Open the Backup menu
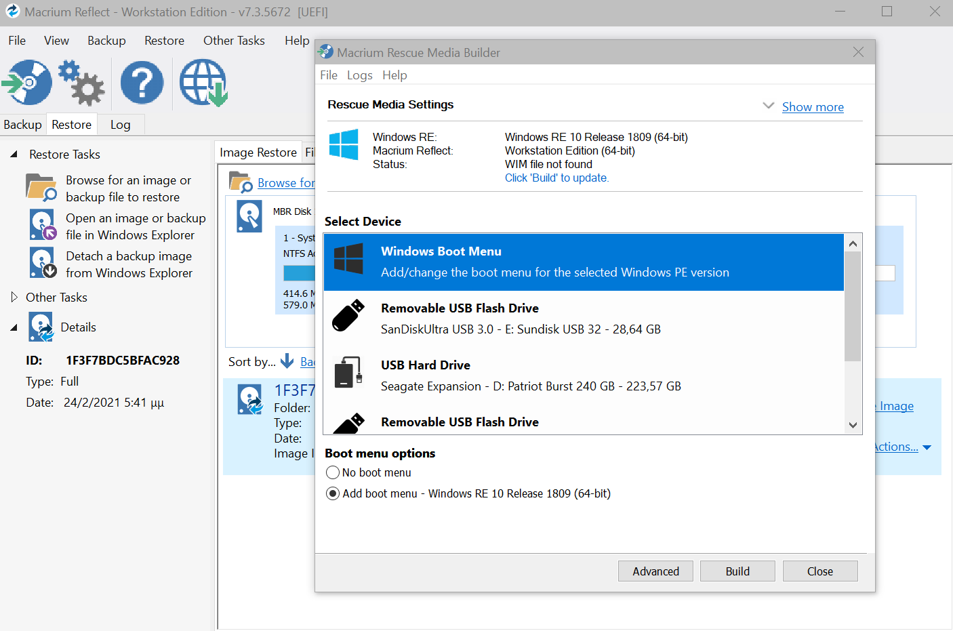 106,41
